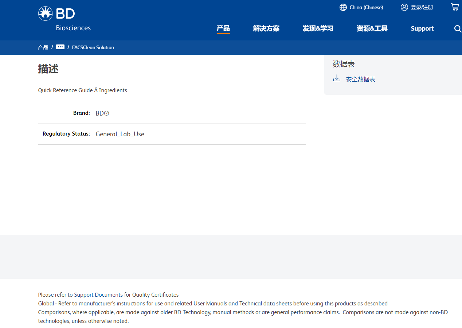Click the Regulatory Status label
The image size is (462, 328).
pos(66,134)
